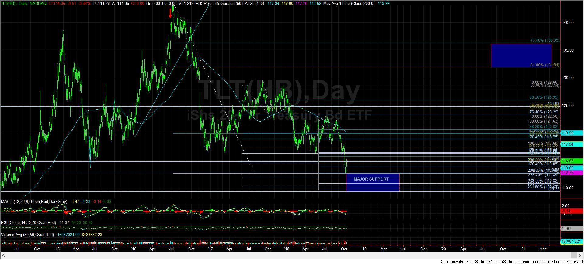584x264 pixels.
Task: Click the RSI '70.00' overbought value
Action: coord(76,222)
